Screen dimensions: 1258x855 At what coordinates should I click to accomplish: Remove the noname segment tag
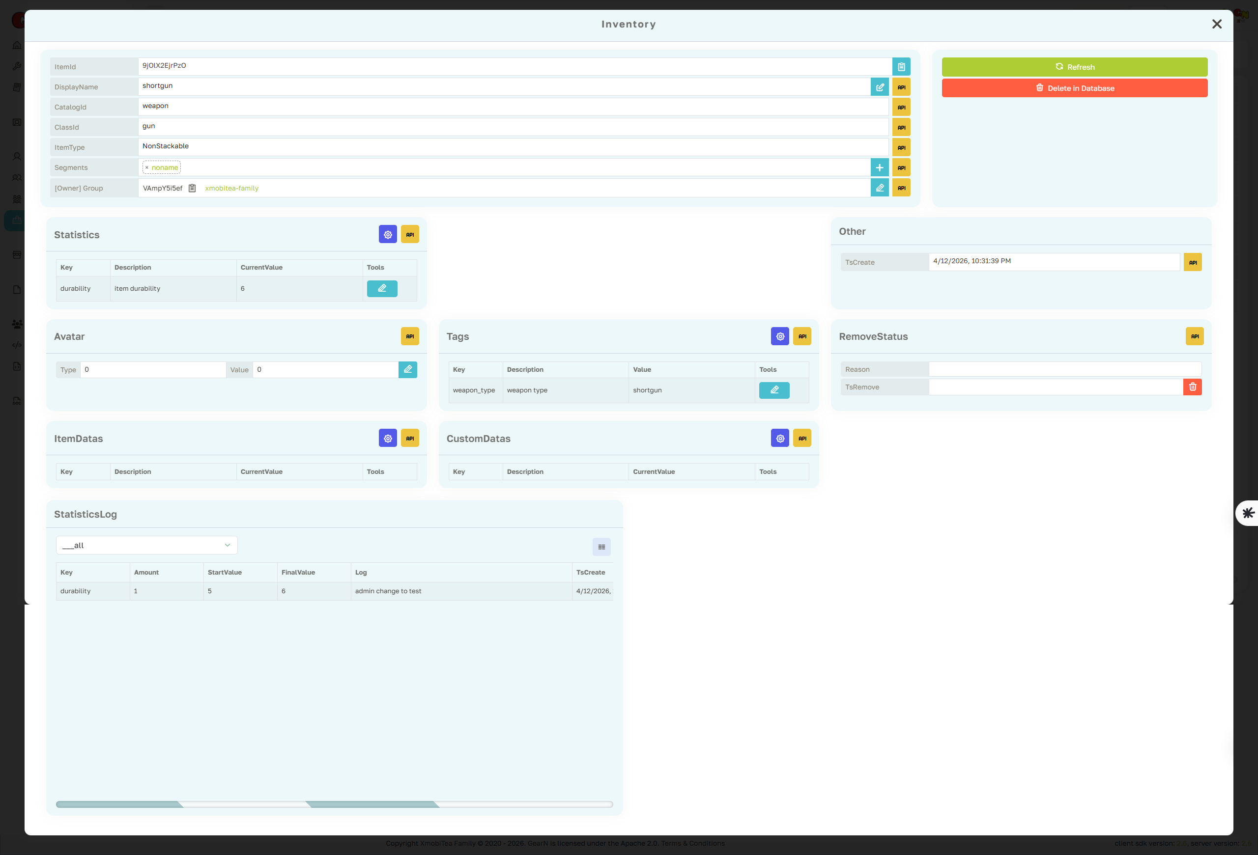coord(147,167)
